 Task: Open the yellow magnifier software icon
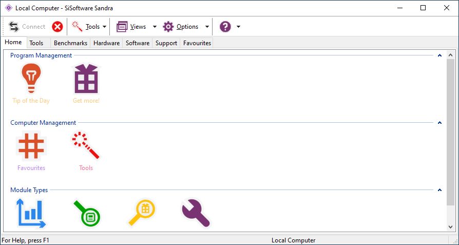coord(142,213)
